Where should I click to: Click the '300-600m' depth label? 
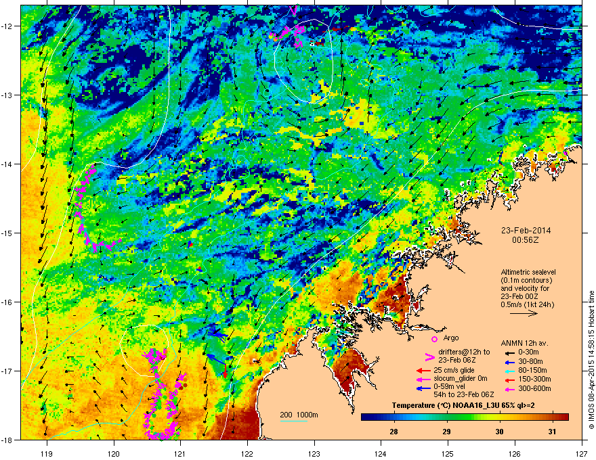[x=534, y=388]
